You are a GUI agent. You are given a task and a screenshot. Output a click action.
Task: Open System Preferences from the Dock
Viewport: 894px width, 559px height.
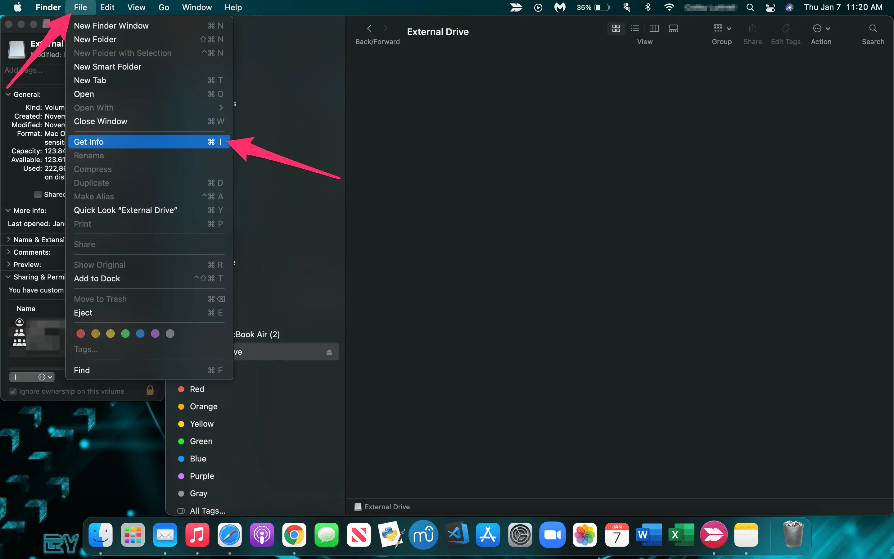point(520,535)
